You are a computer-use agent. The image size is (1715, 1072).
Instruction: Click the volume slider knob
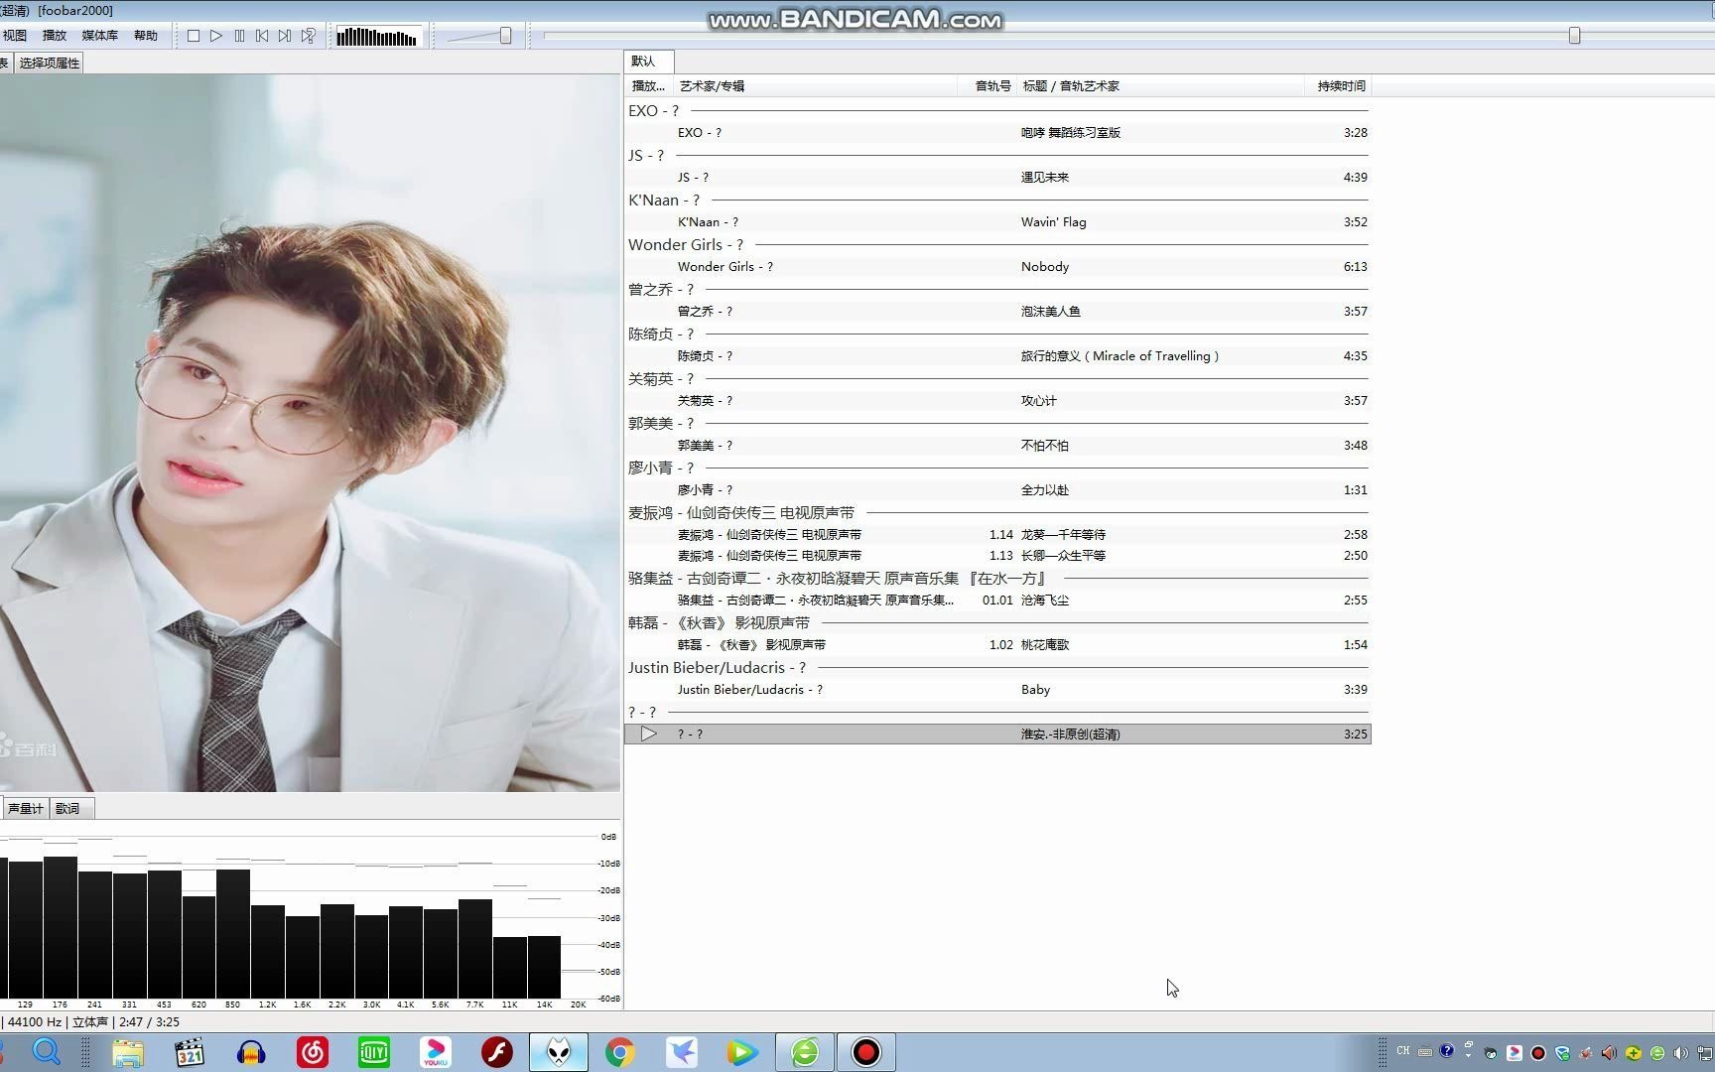tap(506, 36)
